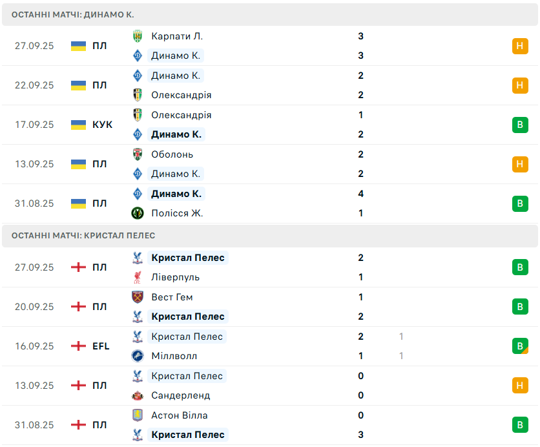Click the Aston Villa club crest

coord(138,415)
